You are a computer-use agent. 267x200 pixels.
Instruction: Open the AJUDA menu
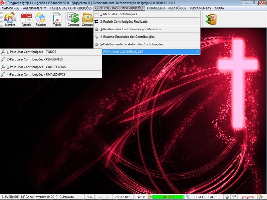click(219, 8)
